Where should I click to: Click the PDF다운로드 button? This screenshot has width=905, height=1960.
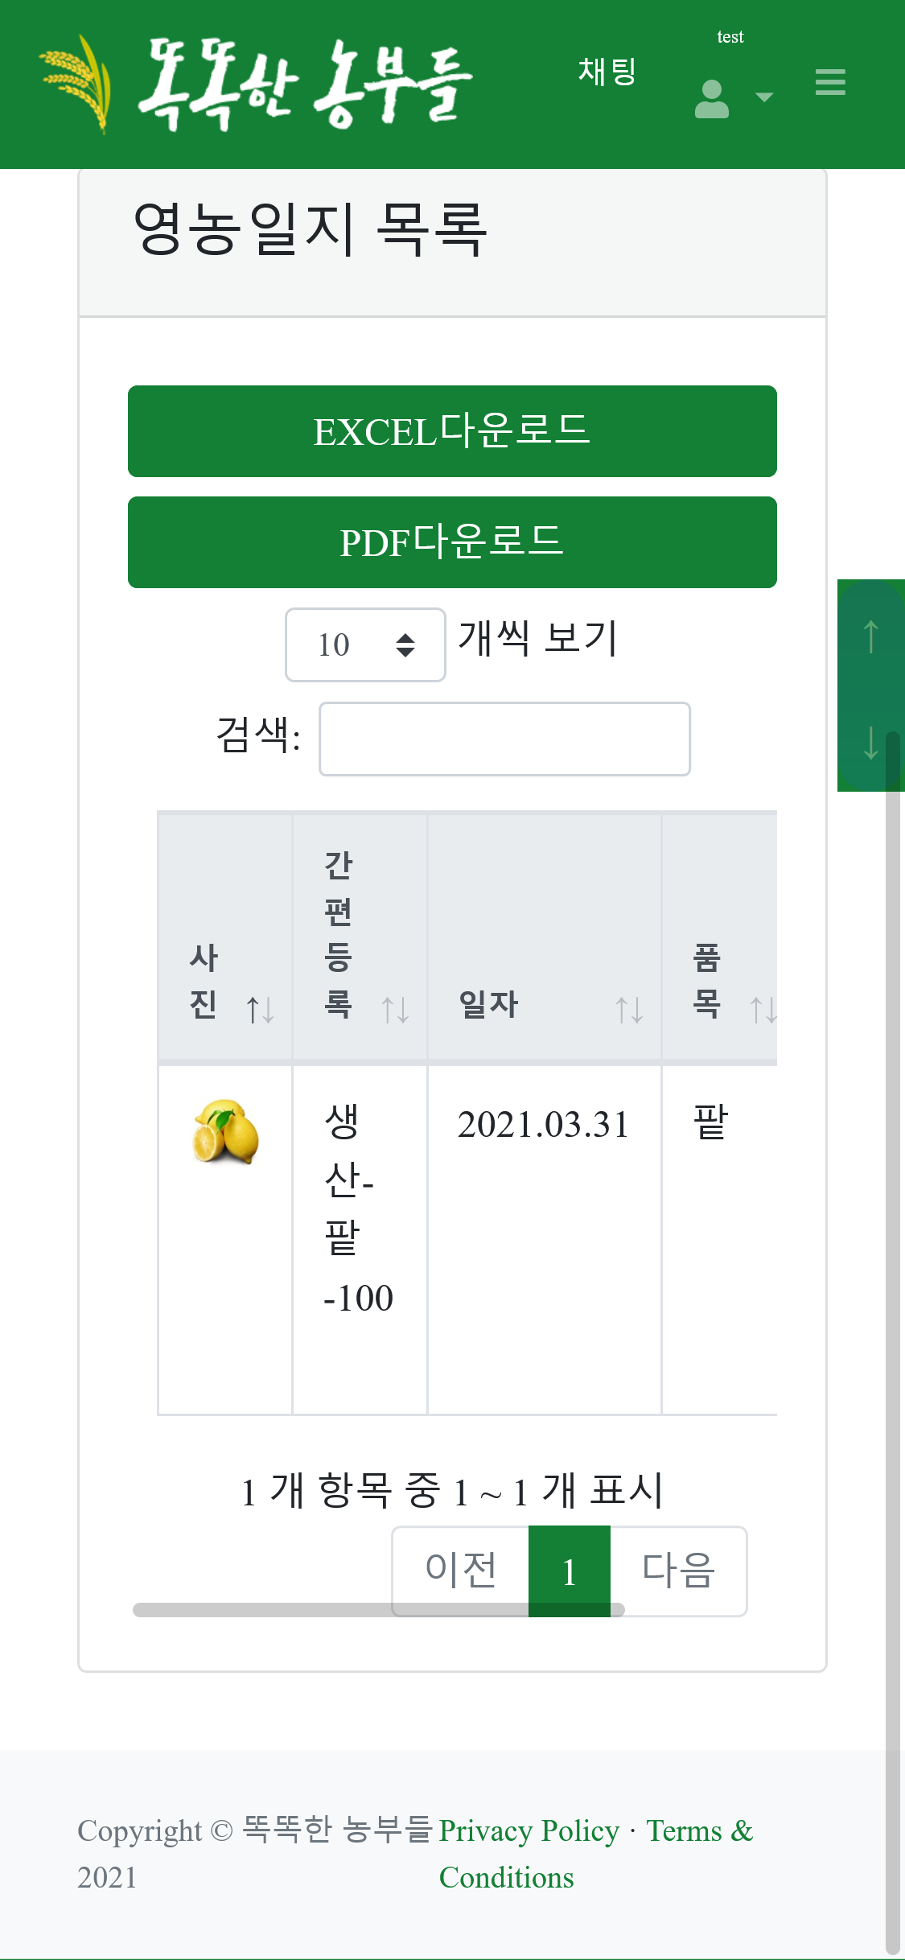[x=452, y=542]
